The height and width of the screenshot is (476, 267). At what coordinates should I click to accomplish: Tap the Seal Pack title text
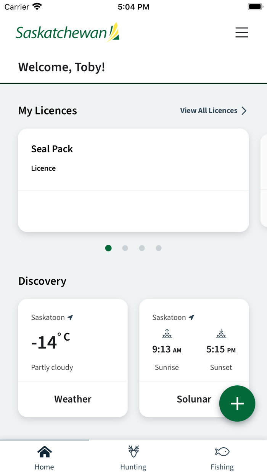pyautogui.click(x=52, y=149)
